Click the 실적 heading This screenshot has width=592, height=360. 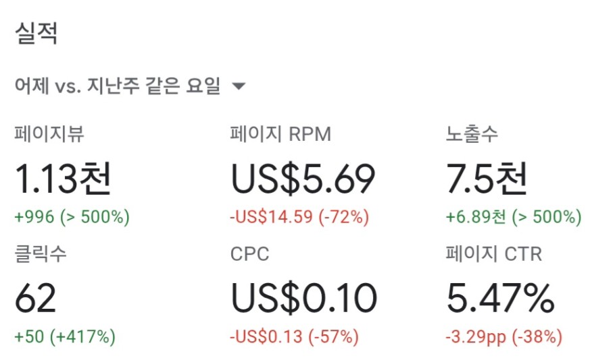(x=36, y=34)
